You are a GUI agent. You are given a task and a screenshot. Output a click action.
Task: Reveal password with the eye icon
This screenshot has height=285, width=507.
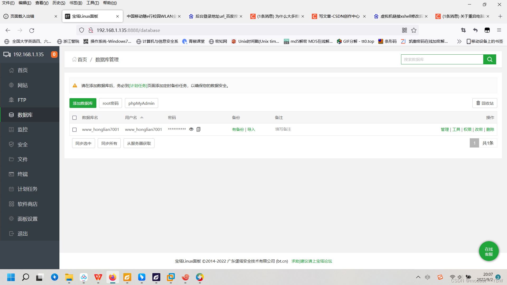191,129
